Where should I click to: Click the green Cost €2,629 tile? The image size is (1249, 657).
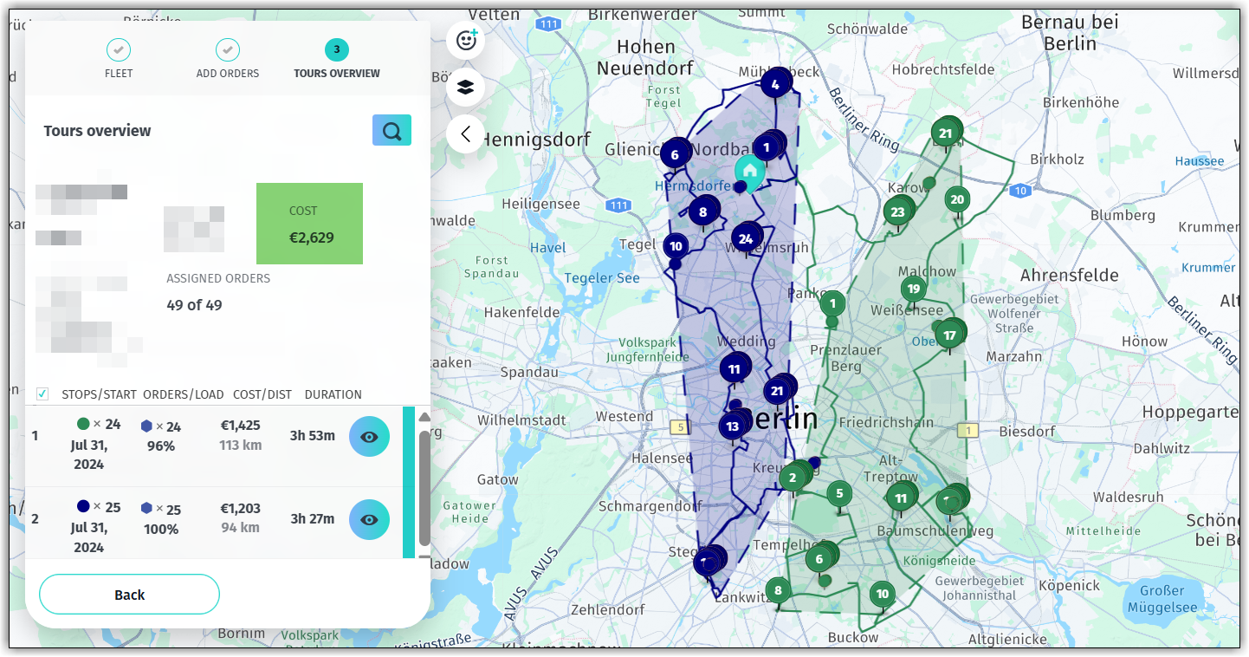[309, 224]
